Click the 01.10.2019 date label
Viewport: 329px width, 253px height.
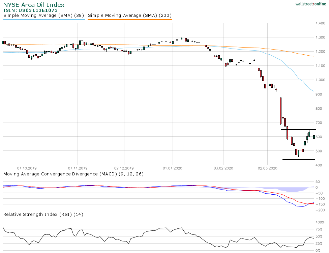coord(27,168)
